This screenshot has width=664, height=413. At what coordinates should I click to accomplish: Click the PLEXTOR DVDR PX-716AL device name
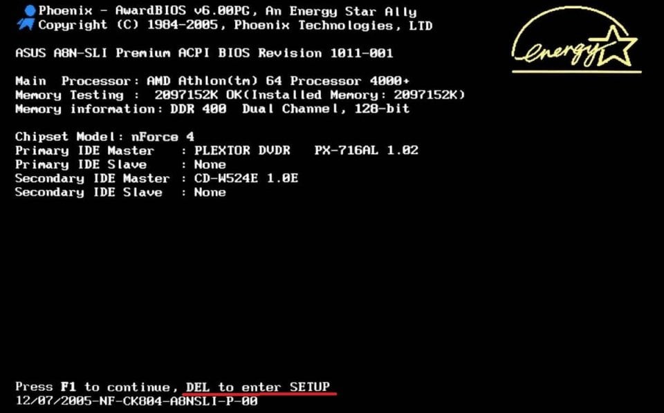coord(306,151)
